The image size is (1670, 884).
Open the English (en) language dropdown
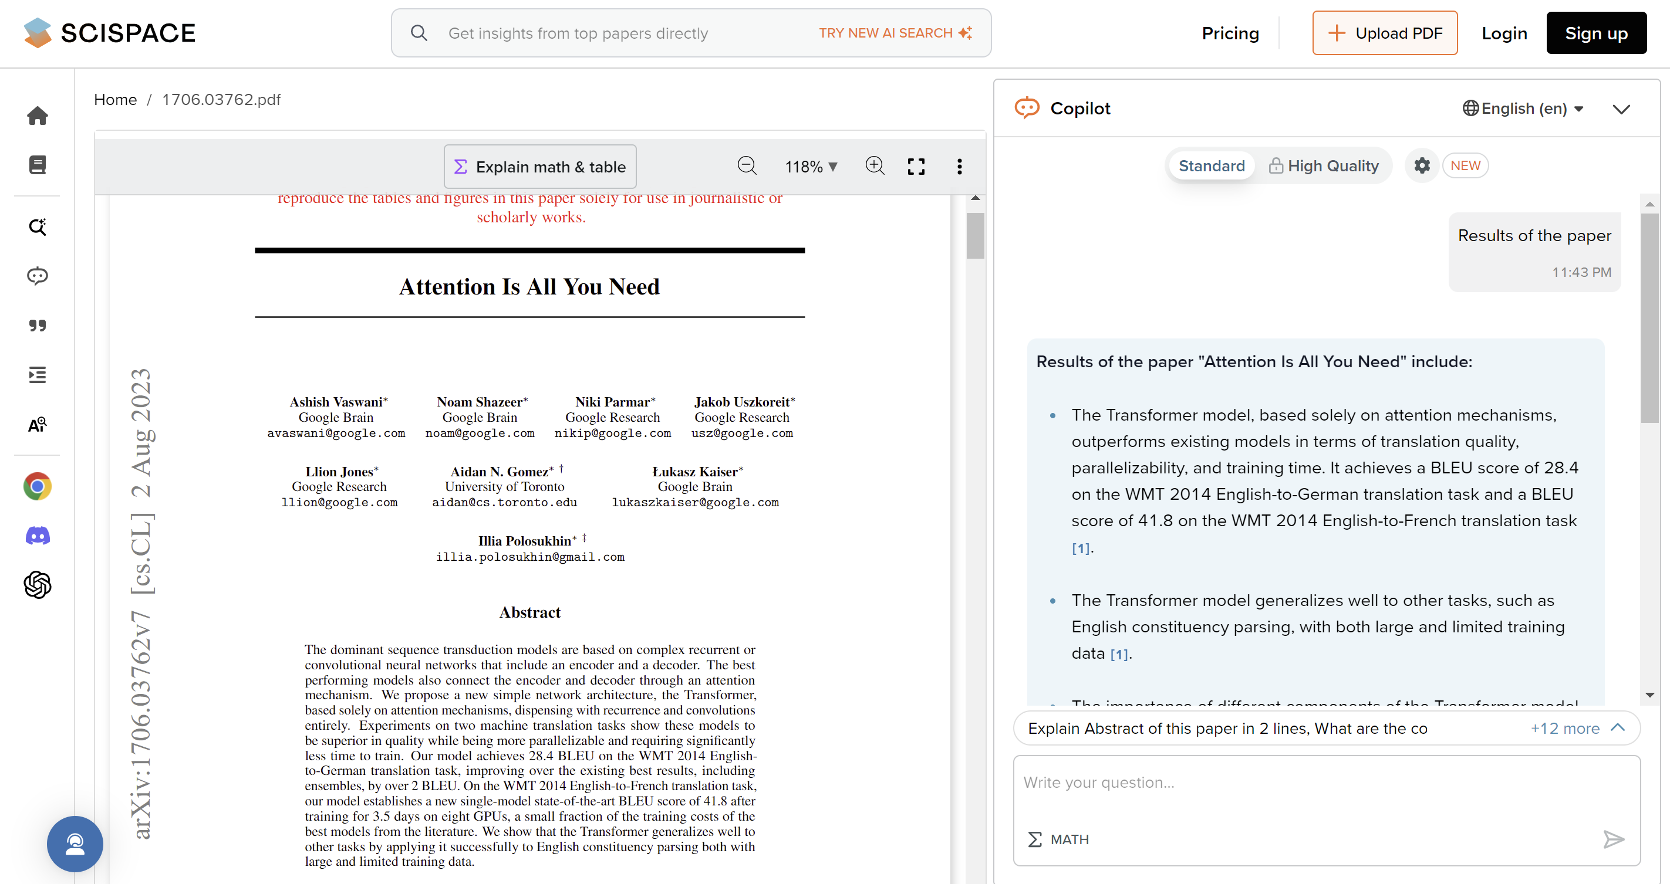pos(1523,109)
